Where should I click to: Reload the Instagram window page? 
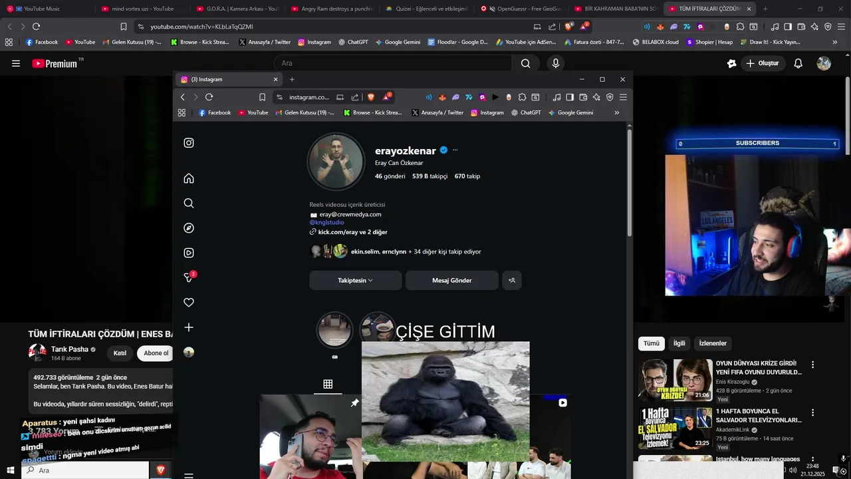tap(209, 97)
